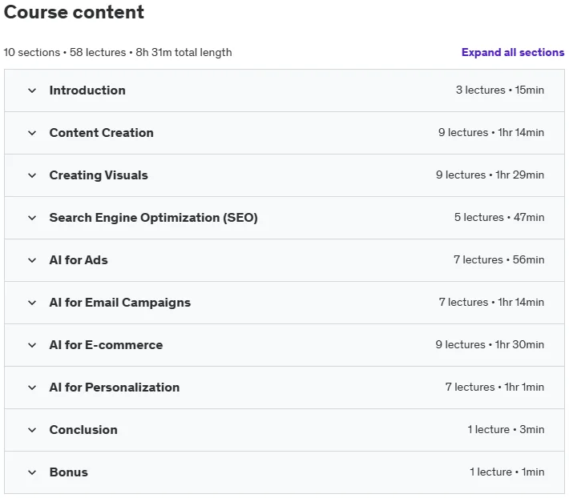
Task: Expand the Introduction section chevron
Action: (32, 90)
